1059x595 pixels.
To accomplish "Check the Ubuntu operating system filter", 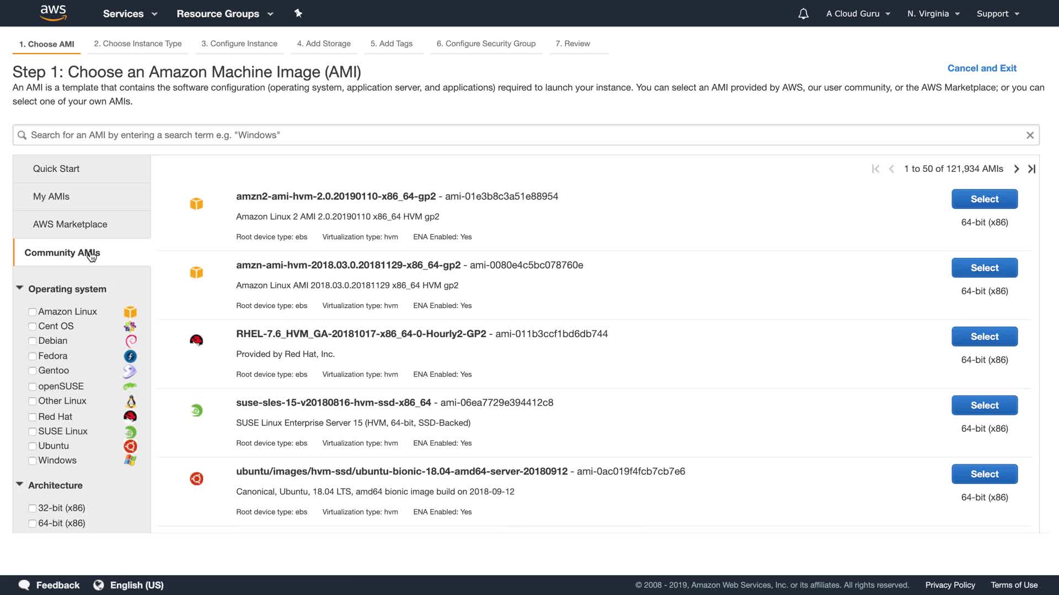I will point(33,446).
